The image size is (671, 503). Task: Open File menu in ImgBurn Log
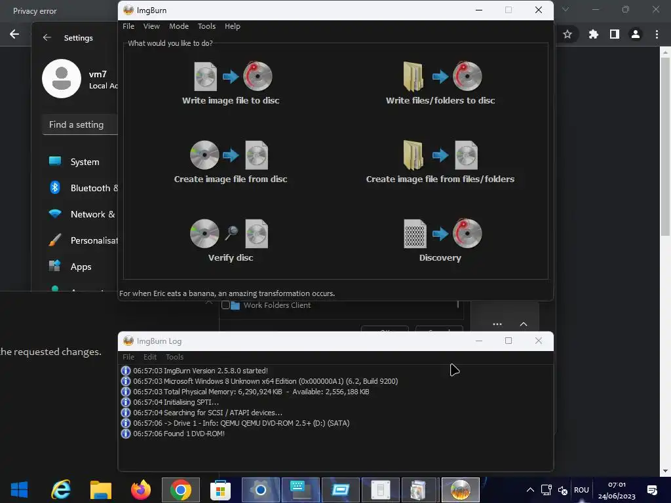click(x=128, y=357)
